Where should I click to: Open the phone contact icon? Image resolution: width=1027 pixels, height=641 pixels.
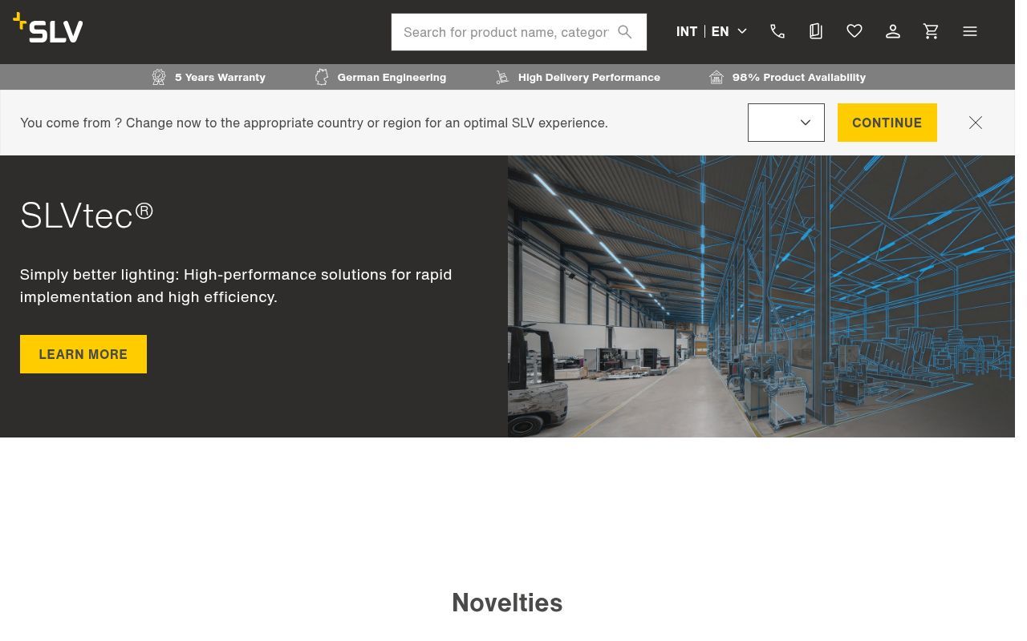pos(777,31)
